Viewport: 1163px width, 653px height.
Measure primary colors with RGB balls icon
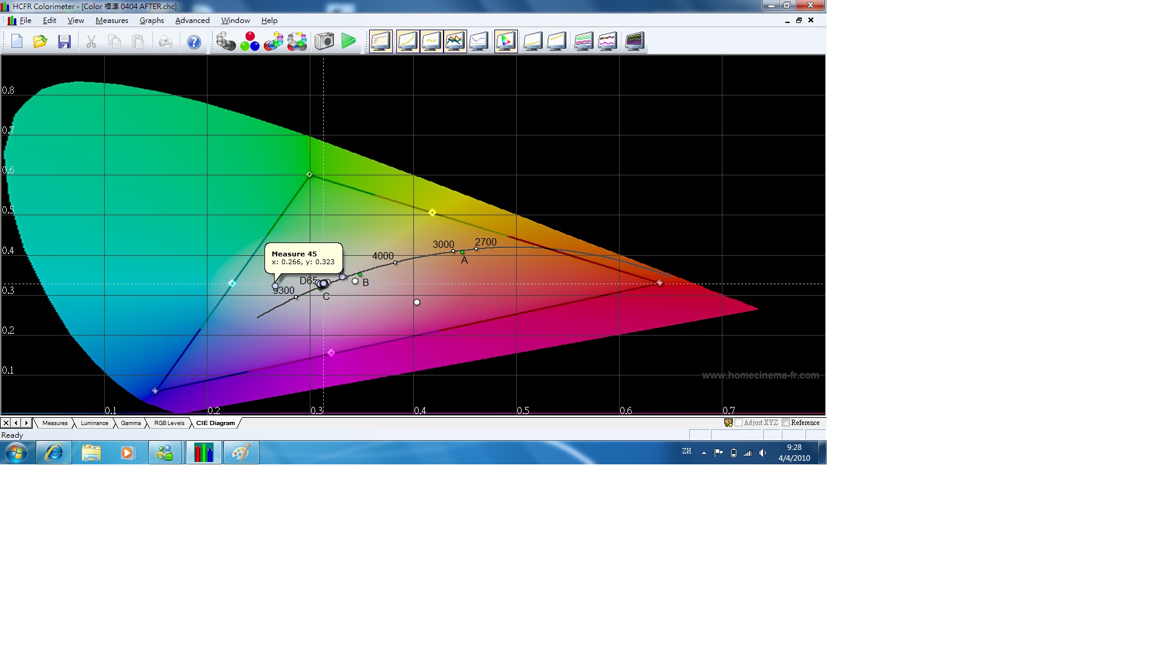coord(250,42)
